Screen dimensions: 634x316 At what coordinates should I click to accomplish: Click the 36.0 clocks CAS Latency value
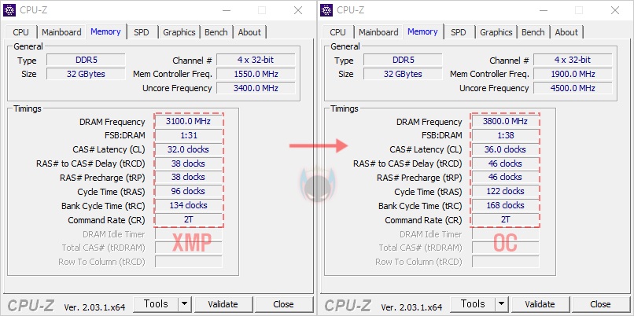[x=506, y=149]
